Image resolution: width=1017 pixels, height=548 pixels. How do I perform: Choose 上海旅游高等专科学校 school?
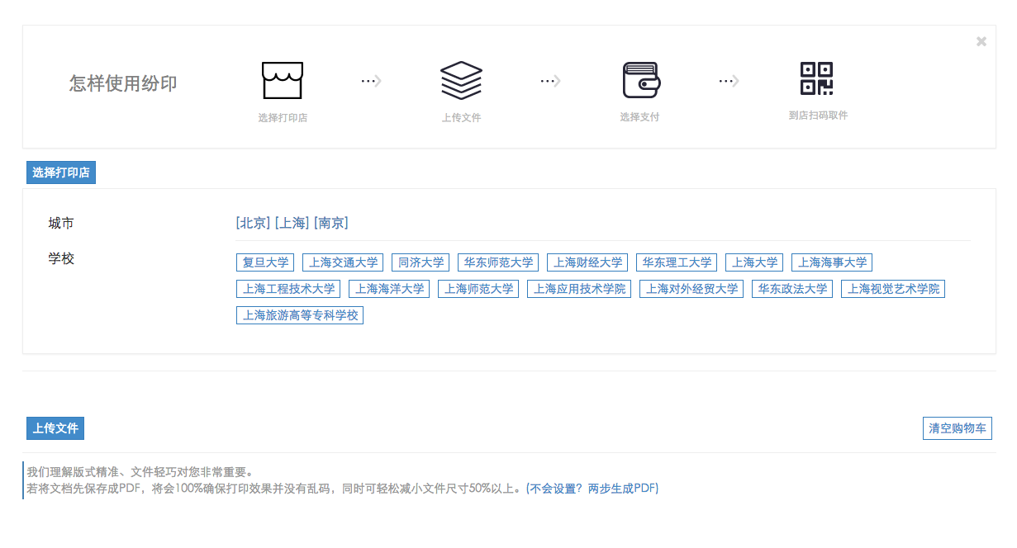point(300,315)
